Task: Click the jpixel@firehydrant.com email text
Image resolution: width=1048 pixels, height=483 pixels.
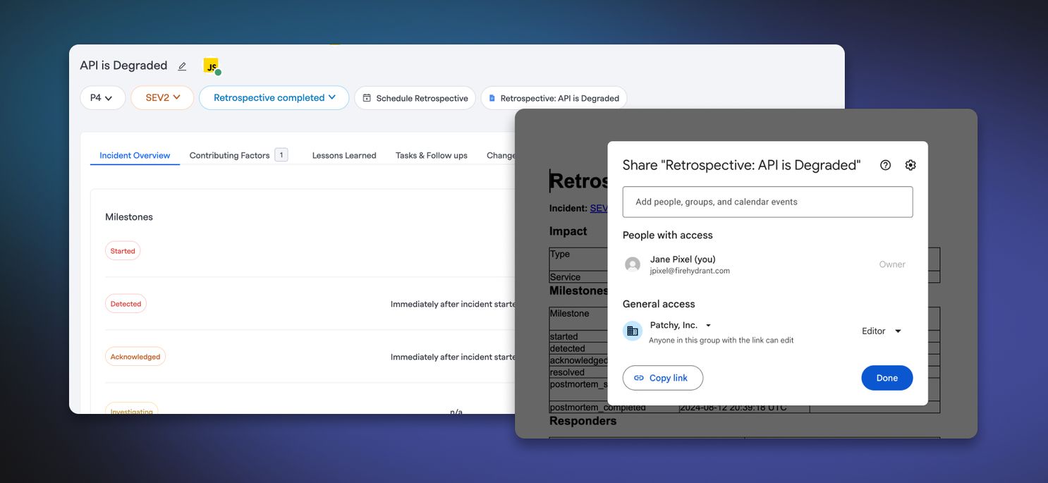Action: tap(690, 271)
